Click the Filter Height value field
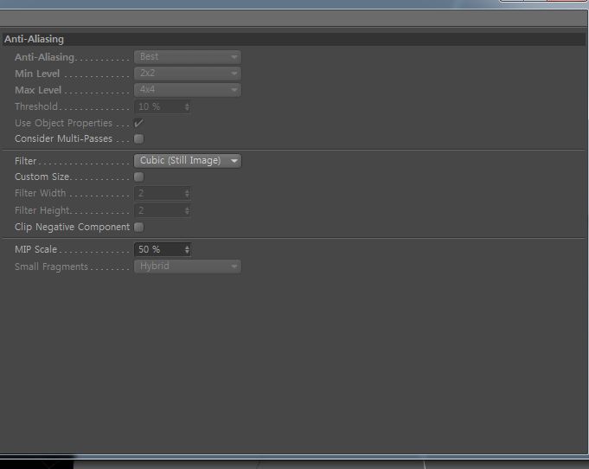Screen dimensions: 589x469 pyautogui.click(x=159, y=210)
